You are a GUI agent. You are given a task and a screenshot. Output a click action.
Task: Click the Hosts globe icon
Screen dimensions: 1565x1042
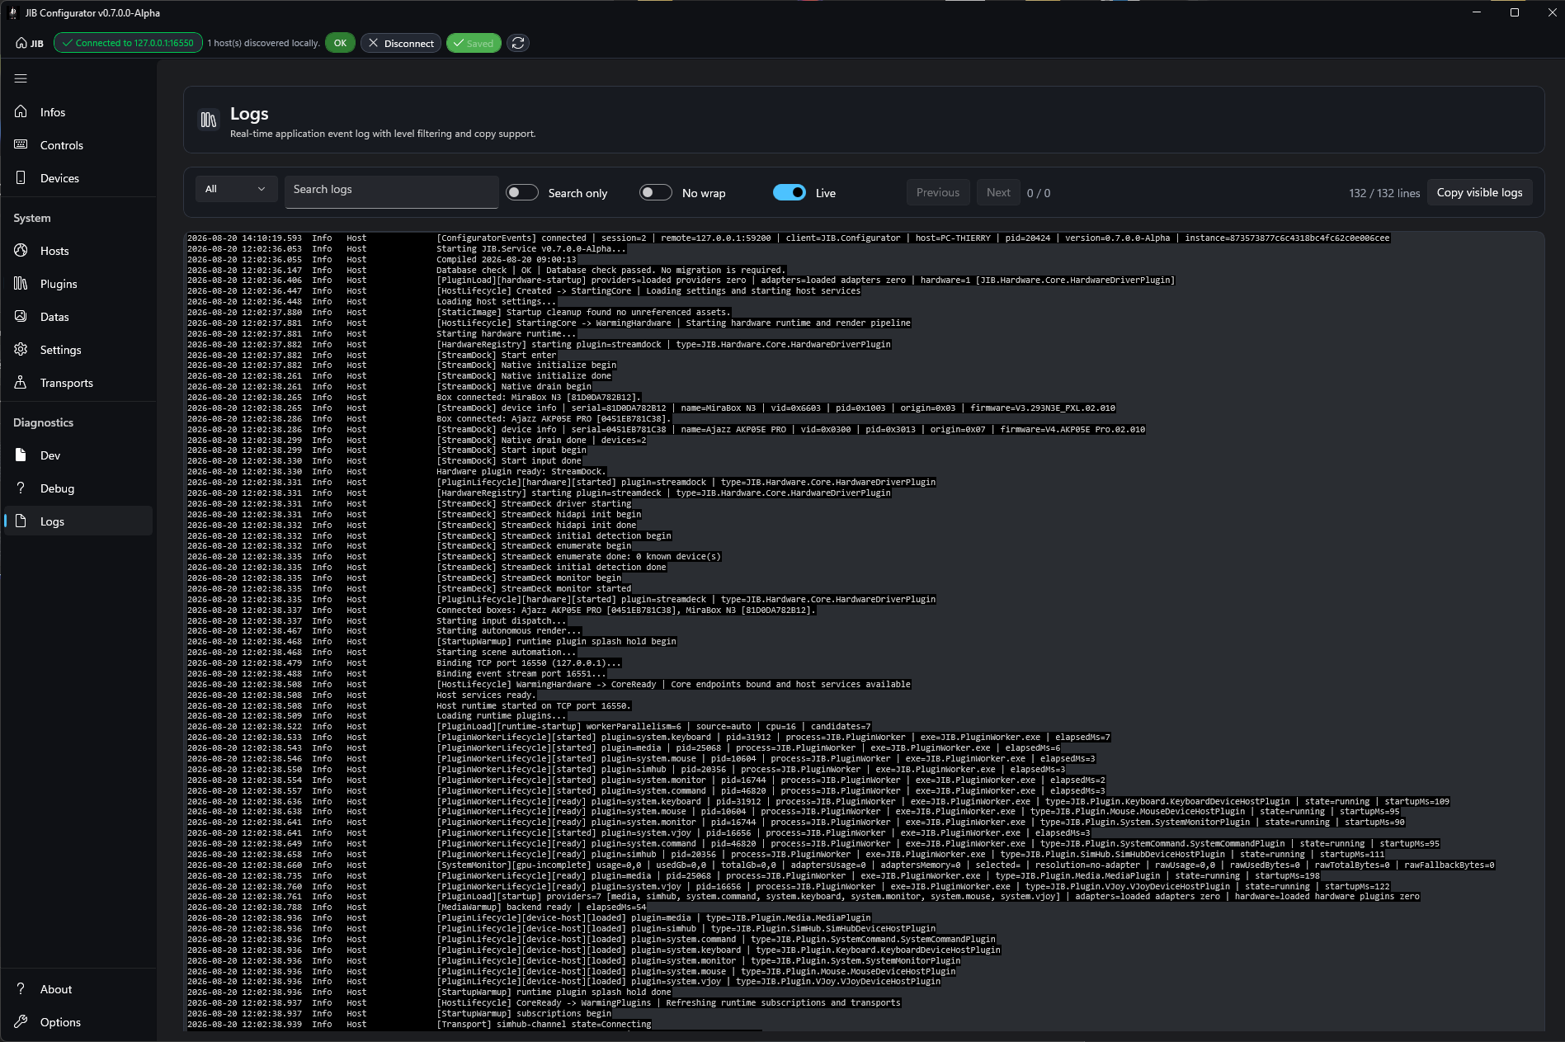coord(21,250)
